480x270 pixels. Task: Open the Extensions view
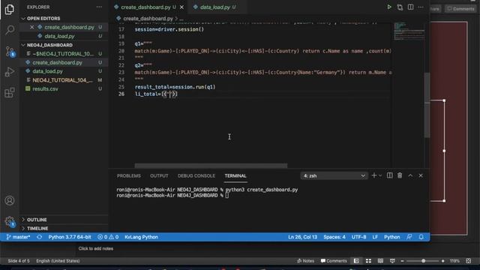coord(10,92)
